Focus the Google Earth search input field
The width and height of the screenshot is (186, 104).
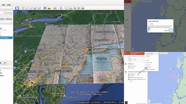coord(2,12)
